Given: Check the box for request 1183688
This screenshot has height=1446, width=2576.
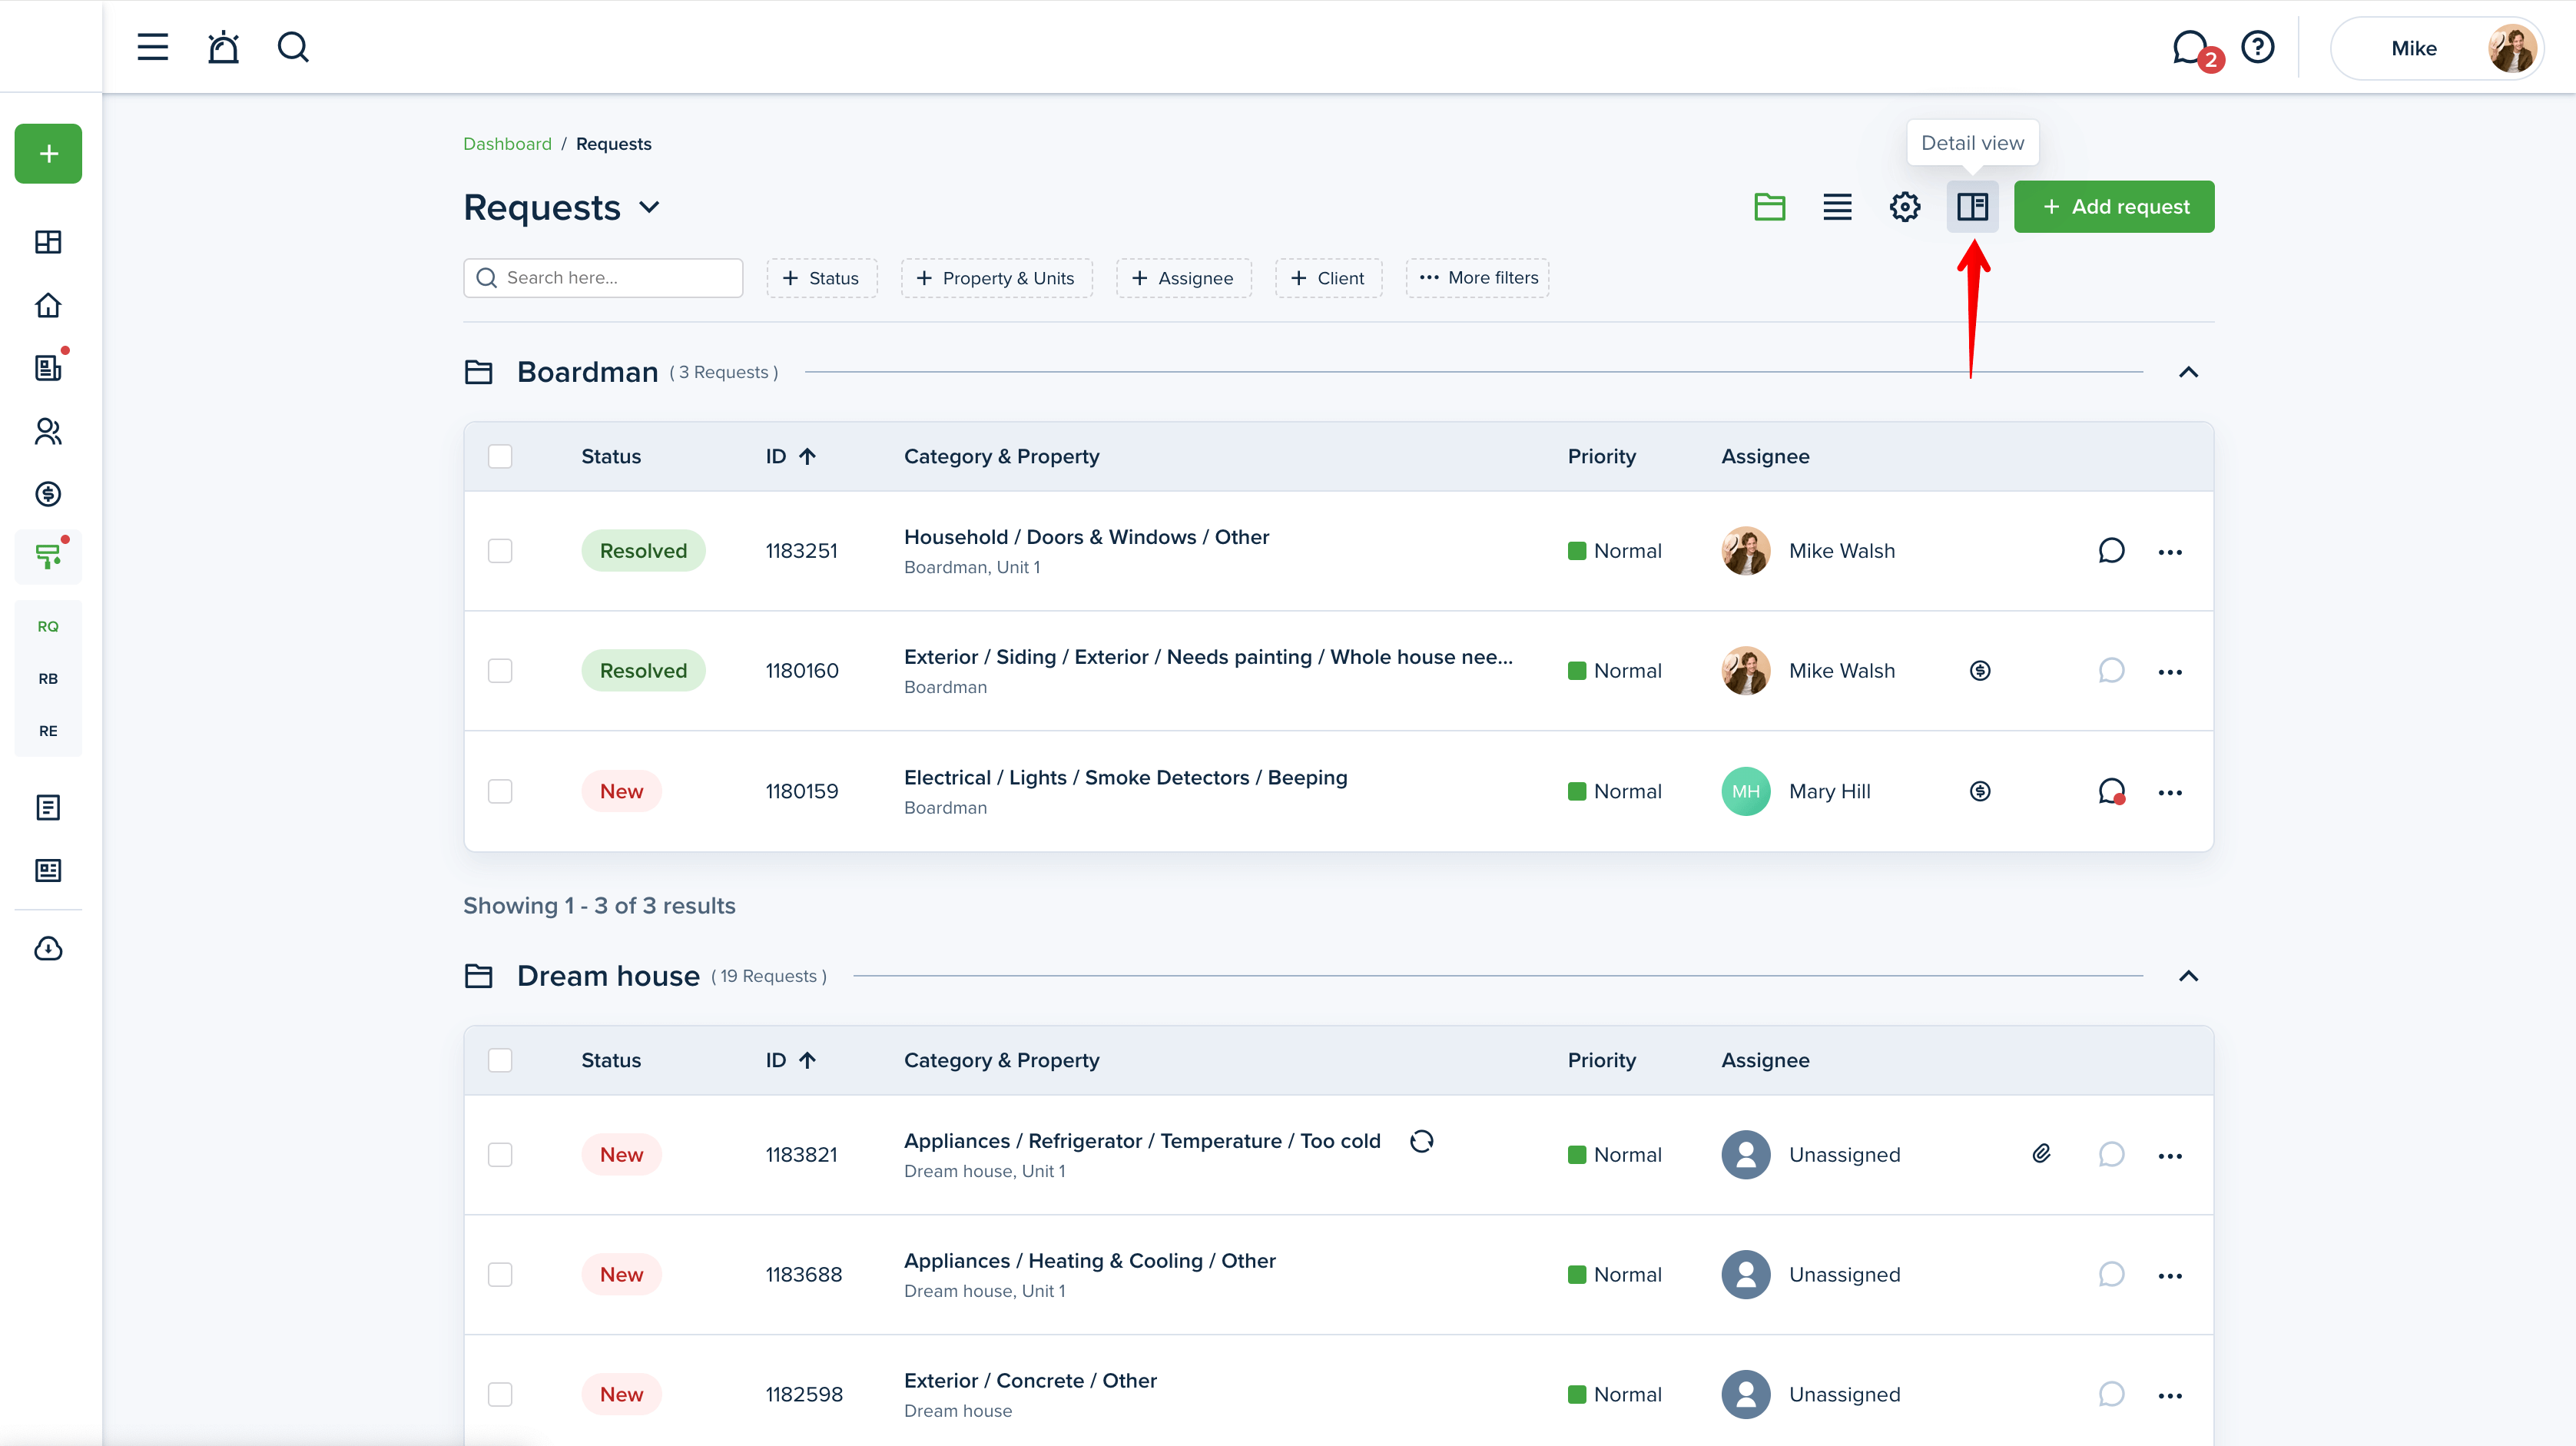Looking at the screenshot, I should pos(500,1274).
